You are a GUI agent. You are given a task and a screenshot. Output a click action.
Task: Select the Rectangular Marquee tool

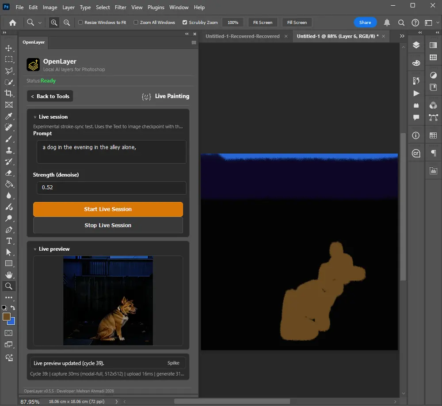[x=9, y=60]
